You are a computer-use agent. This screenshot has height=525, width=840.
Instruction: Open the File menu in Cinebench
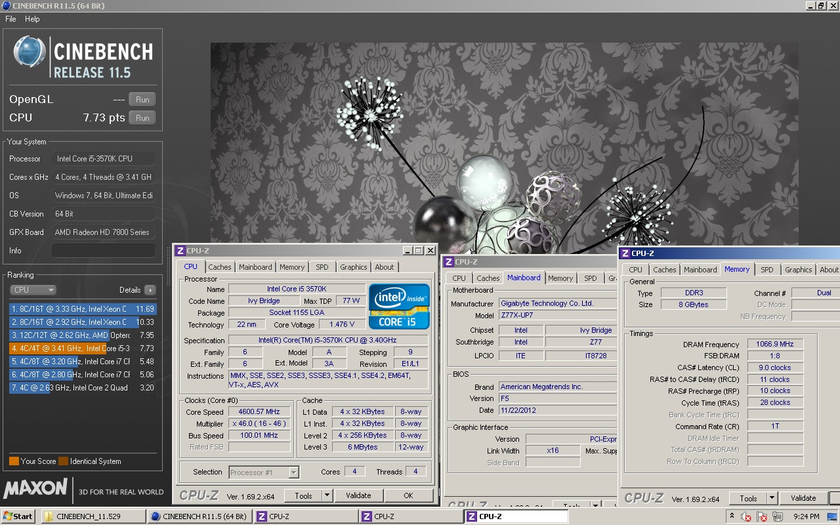coord(10,19)
